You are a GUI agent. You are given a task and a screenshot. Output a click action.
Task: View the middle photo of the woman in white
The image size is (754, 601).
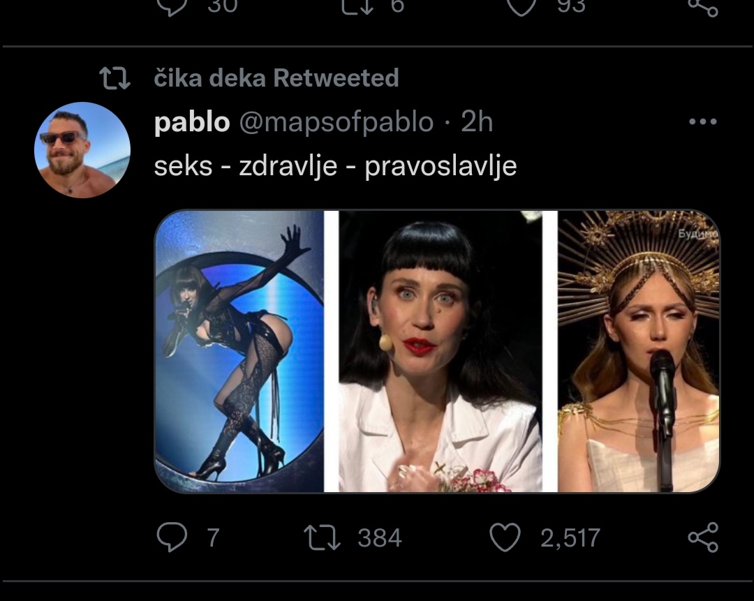tap(441, 351)
